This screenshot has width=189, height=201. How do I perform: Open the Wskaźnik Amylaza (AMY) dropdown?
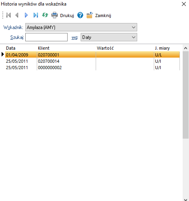click(x=81, y=27)
